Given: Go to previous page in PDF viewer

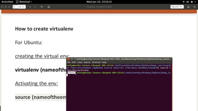Looking at the screenshot, I should pyautogui.click(x=30, y=7).
